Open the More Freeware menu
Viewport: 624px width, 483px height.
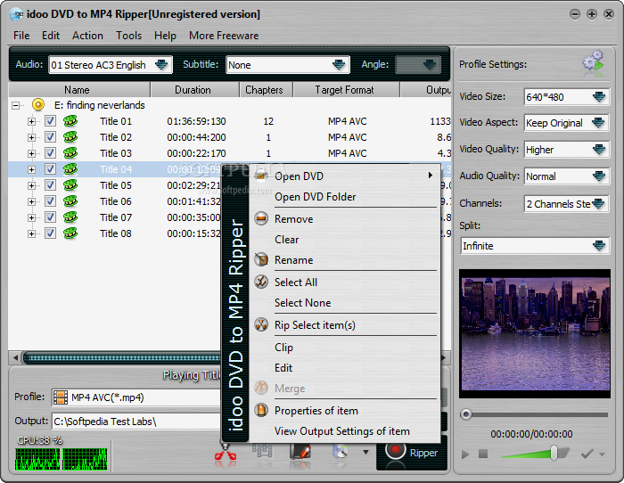[224, 36]
